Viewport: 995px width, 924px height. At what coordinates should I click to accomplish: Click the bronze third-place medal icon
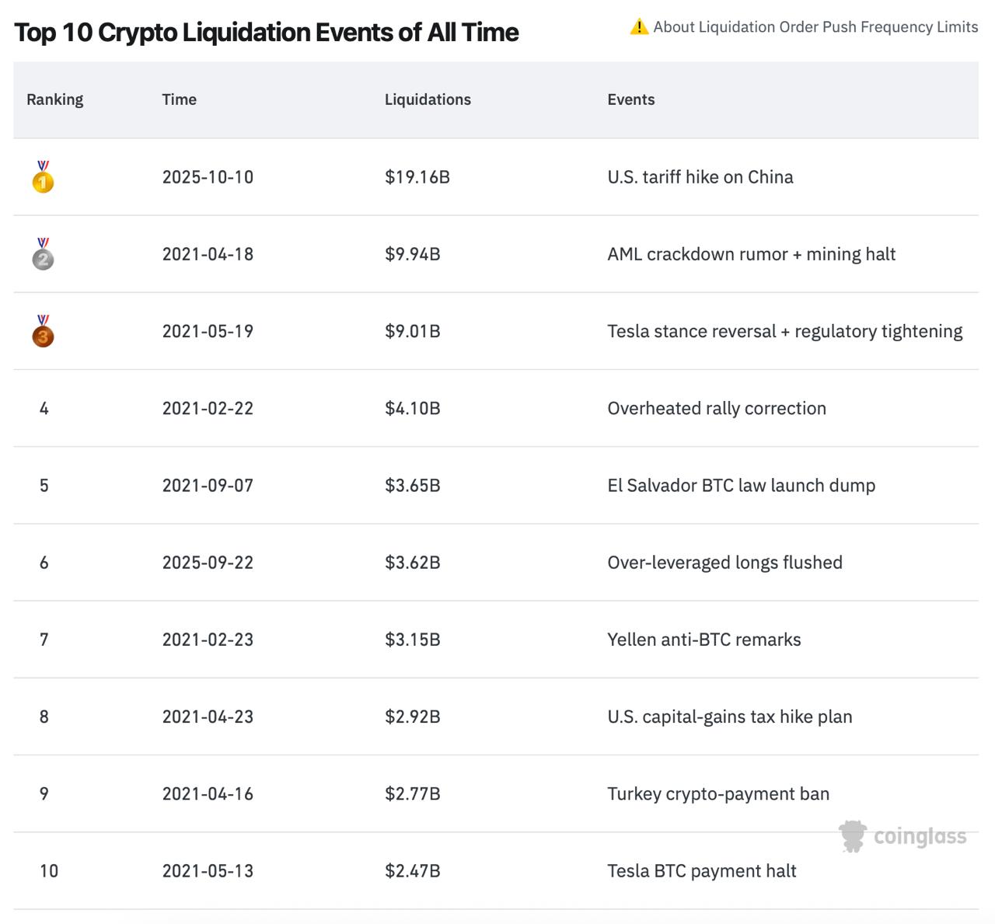pos(43,331)
